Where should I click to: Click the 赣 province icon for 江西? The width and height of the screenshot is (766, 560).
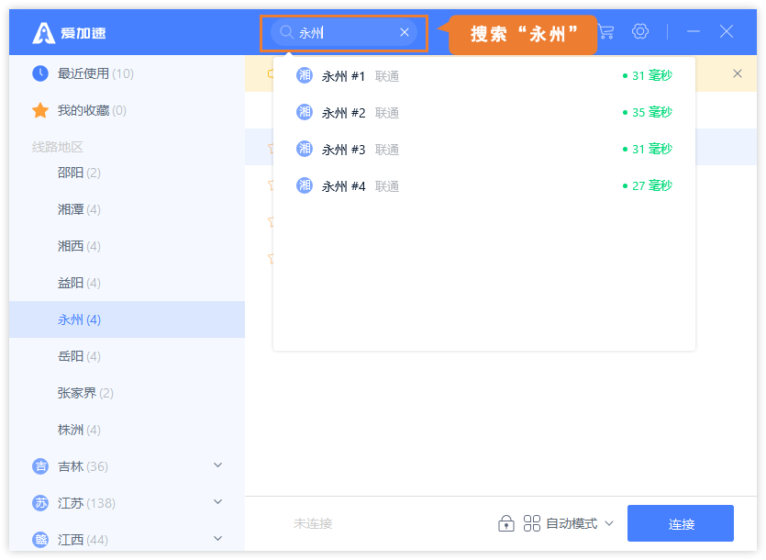[40, 540]
